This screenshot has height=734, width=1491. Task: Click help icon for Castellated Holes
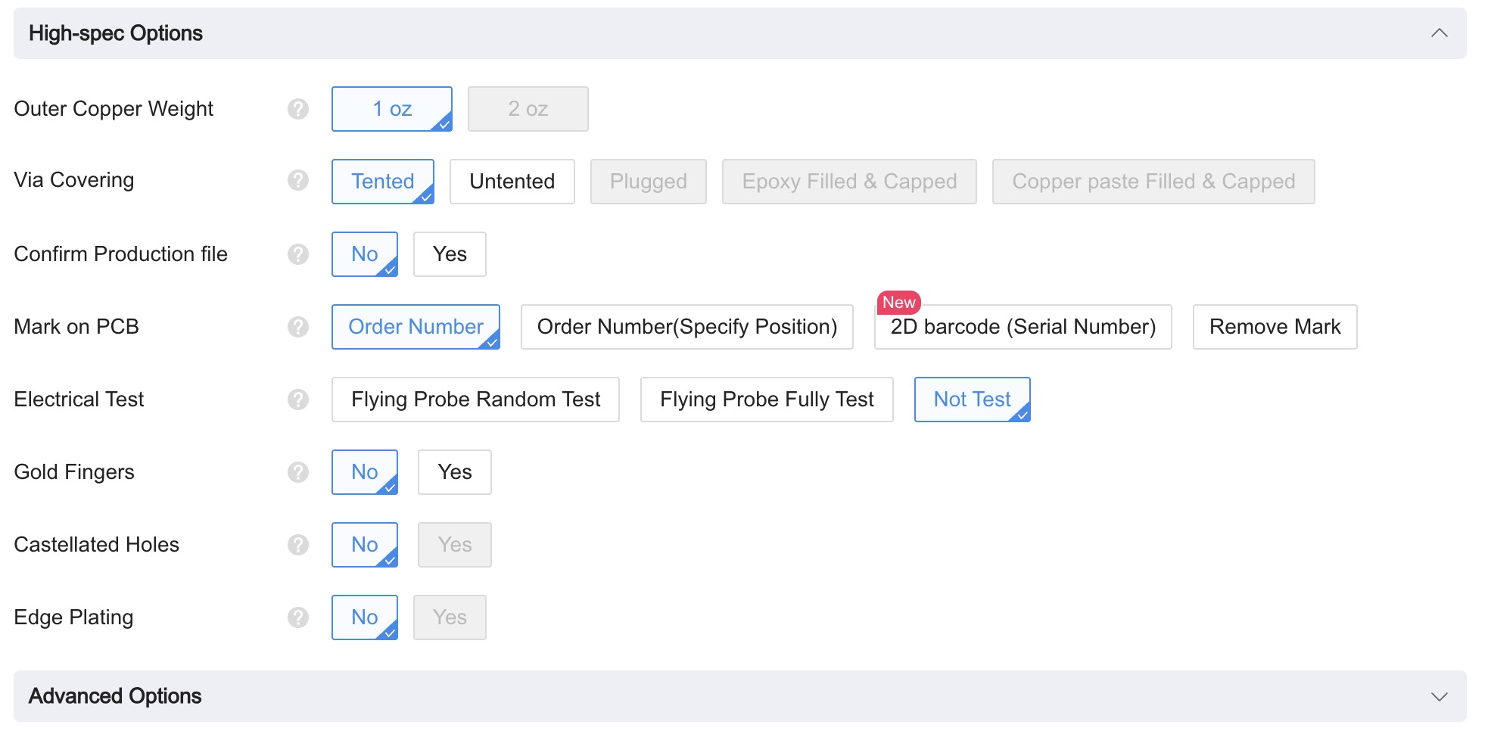pos(298,545)
